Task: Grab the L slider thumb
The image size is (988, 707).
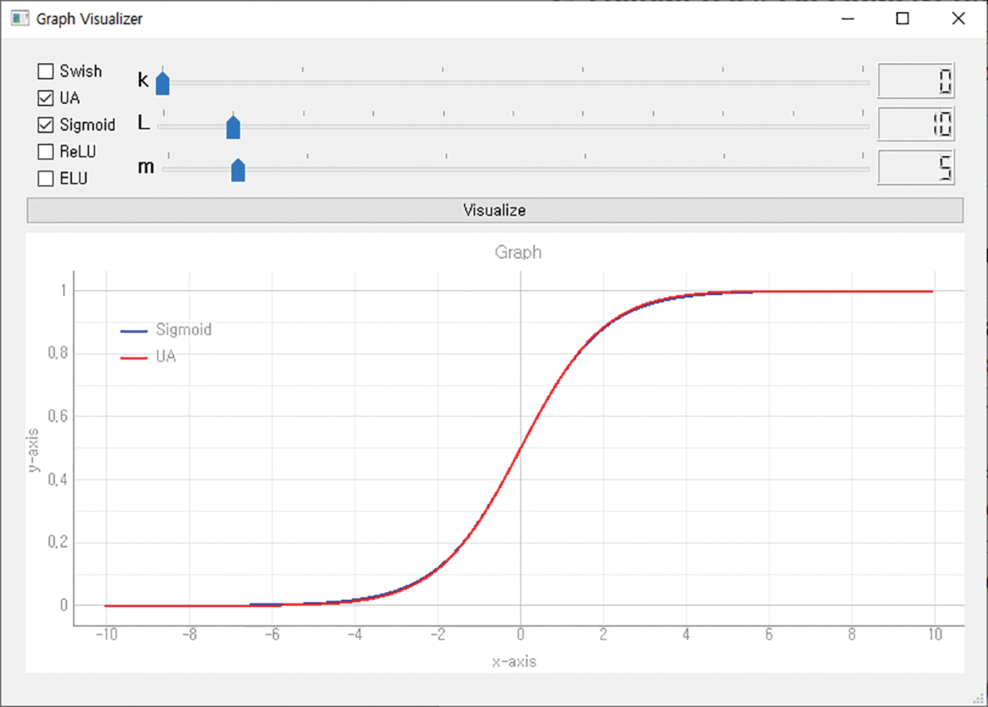Action: pos(233,127)
